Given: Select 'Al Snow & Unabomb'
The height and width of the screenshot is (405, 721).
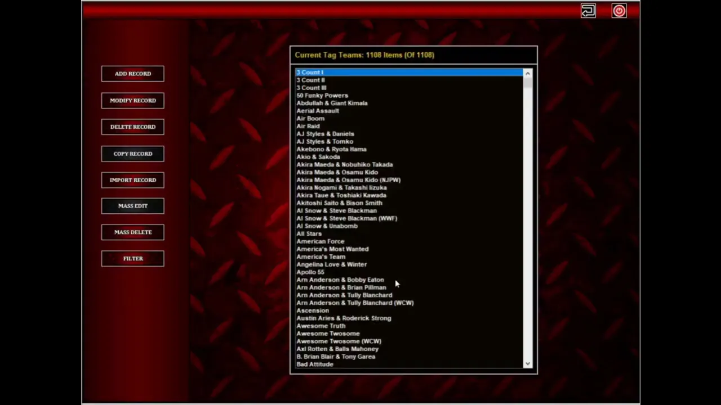Looking at the screenshot, I should coord(410,226).
